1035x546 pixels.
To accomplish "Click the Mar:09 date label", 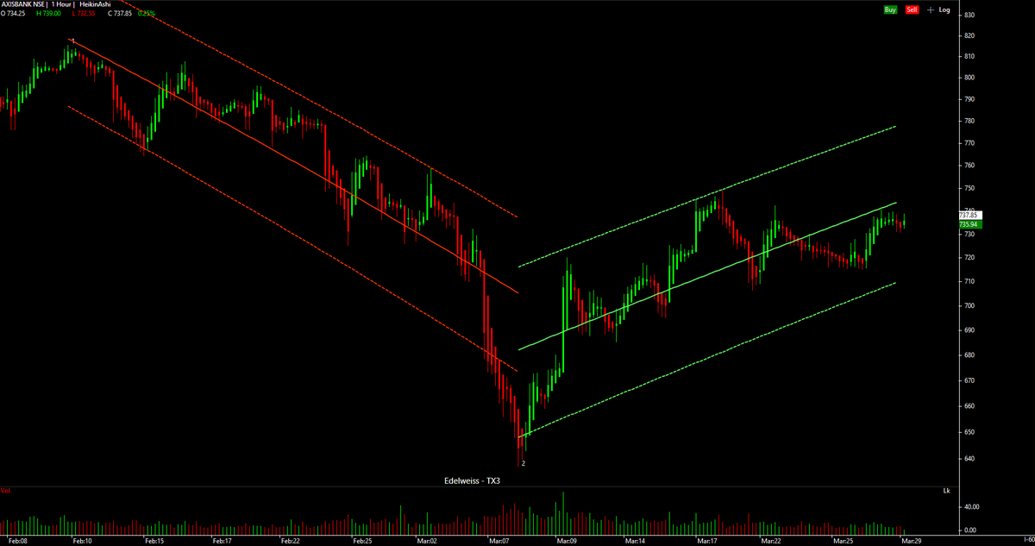I will click(567, 541).
